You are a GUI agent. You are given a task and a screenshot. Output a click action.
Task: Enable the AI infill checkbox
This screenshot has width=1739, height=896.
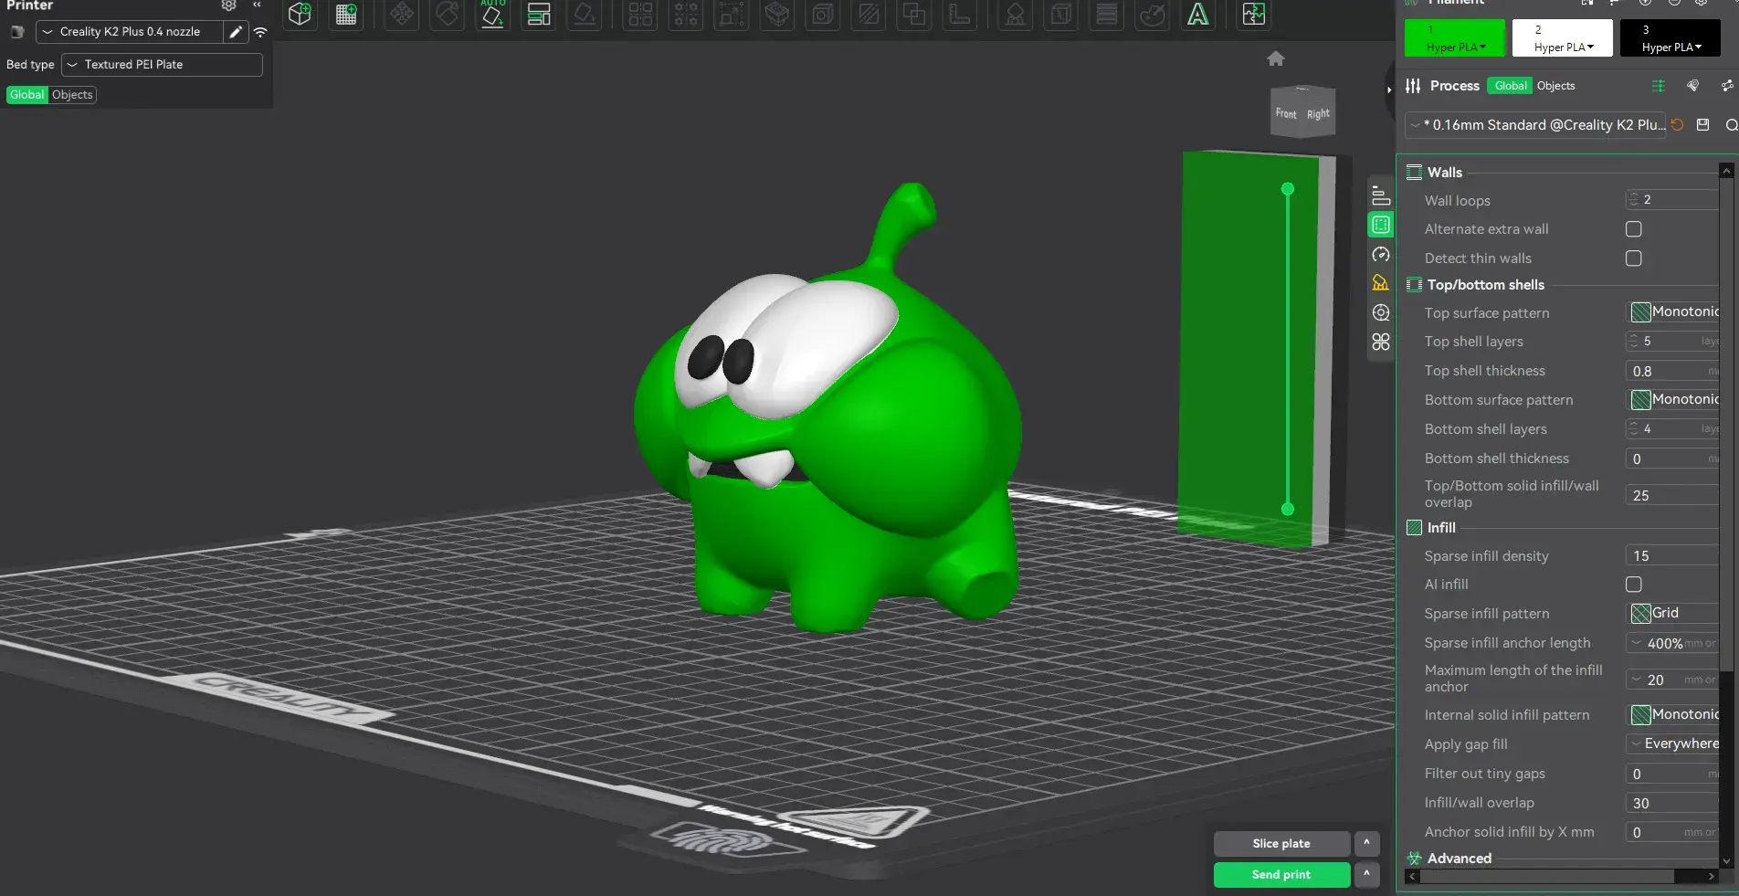1634,585
